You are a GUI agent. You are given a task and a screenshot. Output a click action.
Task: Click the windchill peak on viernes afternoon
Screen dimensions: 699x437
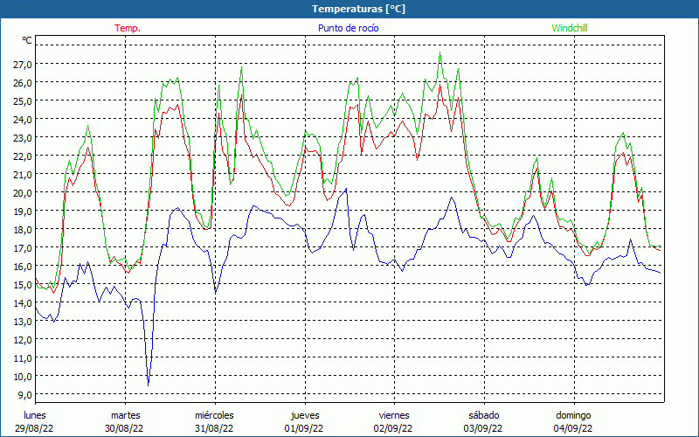[x=440, y=52]
